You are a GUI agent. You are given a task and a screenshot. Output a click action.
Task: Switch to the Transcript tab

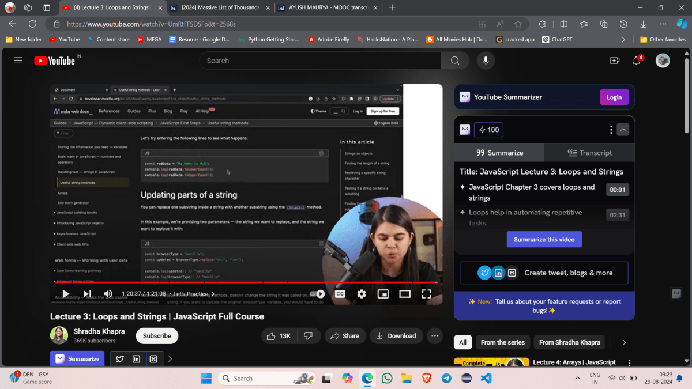[x=589, y=153]
